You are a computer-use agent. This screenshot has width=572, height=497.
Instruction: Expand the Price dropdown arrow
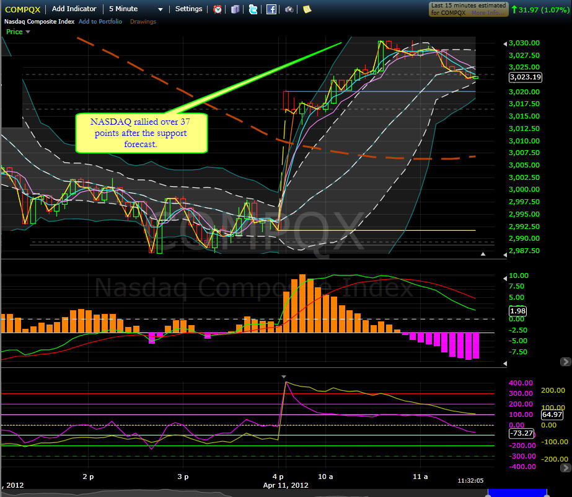tap(28, 32)
